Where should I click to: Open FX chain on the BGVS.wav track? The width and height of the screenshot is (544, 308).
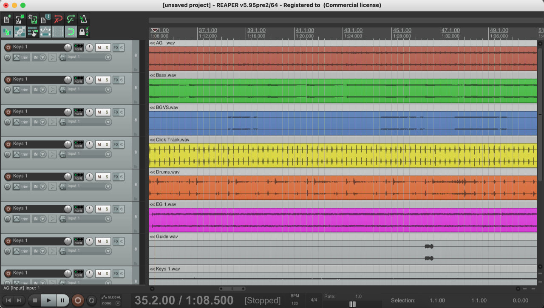pyautogui.click(x=116, y=112)
